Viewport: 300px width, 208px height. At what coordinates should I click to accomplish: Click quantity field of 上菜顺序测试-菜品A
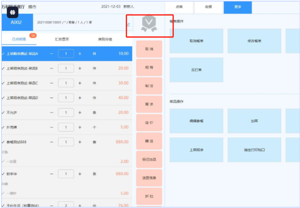pyautogui.click(x=66, y=54)
